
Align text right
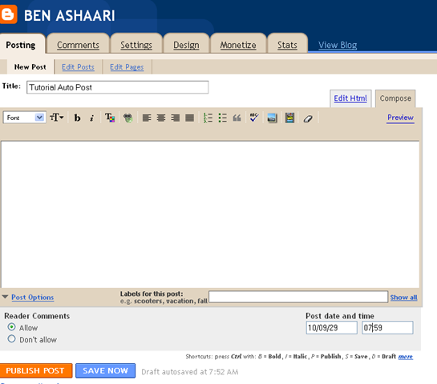click(176, 118)
